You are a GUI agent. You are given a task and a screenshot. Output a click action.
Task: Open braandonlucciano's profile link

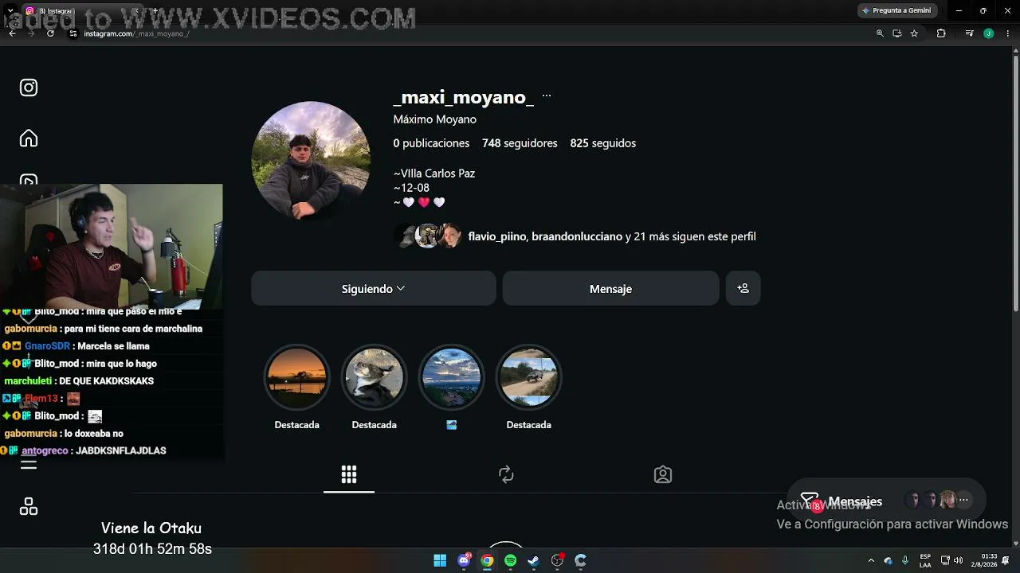pyautogui.click(x=577, y=236)
